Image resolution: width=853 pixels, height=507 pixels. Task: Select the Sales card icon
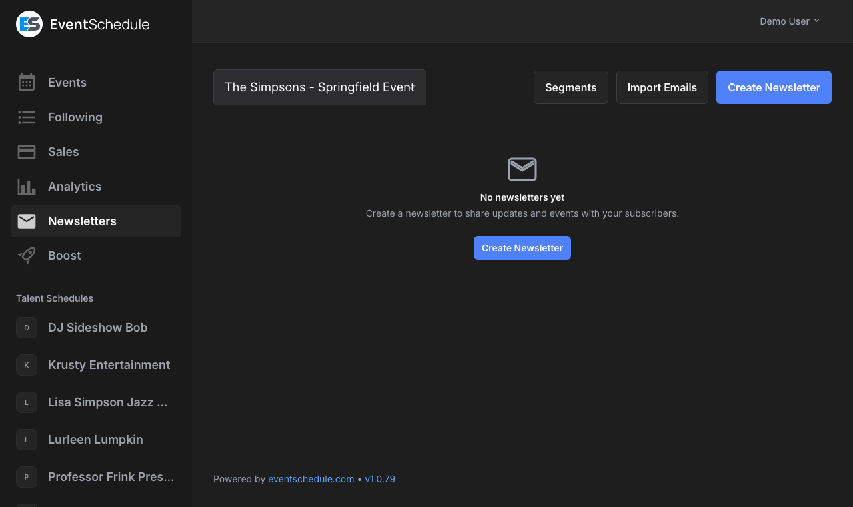pyautogui.click(x=27, y=151)
